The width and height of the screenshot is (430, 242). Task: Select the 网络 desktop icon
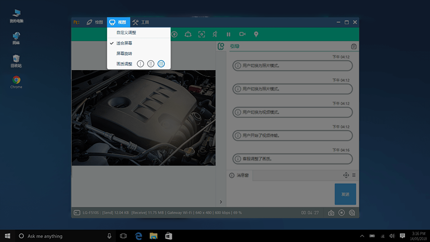(16, 38)
